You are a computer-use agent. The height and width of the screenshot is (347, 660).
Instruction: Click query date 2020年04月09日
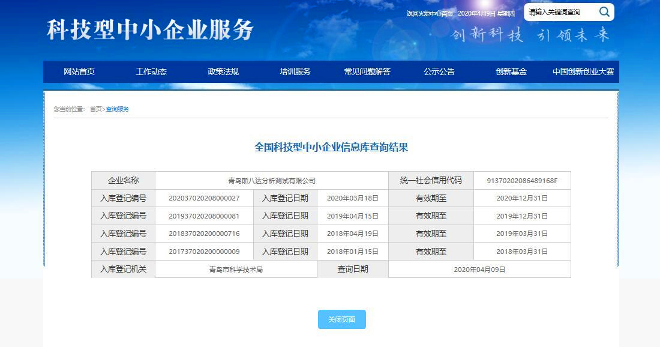click(479, 270)
